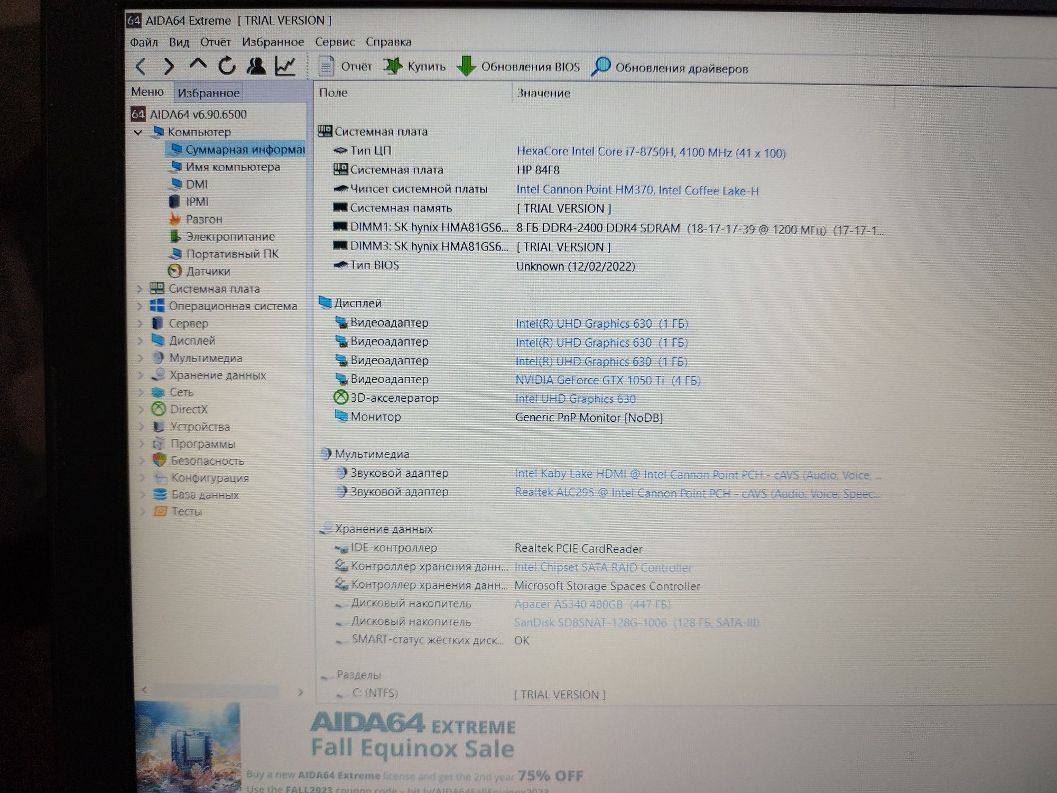The image size is (1057, 793).
Task: Select the IPMI tree item
Action: [x=189, y=202]
